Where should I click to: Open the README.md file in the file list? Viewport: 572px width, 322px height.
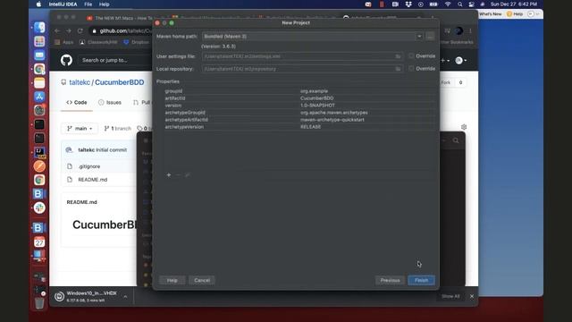coord(93,180)
